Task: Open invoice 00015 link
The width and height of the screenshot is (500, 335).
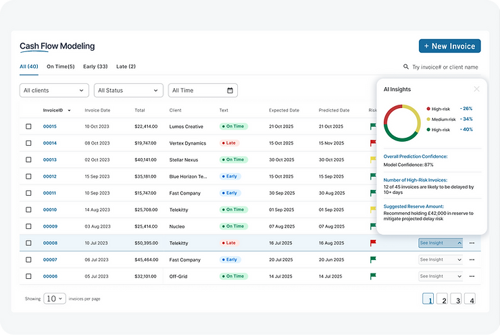Action: (50, 126)
